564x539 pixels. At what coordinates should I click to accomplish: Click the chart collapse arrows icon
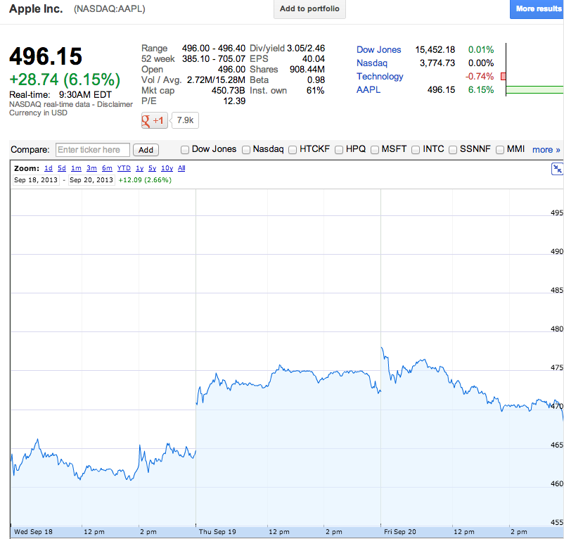(557, 168)
